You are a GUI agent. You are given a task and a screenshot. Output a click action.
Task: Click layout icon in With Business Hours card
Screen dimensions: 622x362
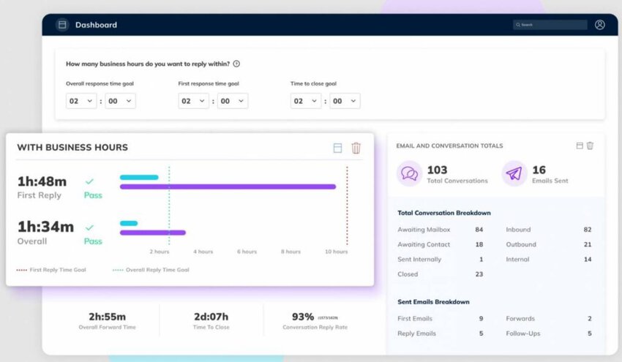coord(337,148)
